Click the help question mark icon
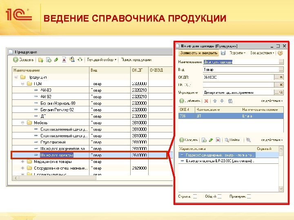The width and height of the screenshot is (294, 220). 280,53
